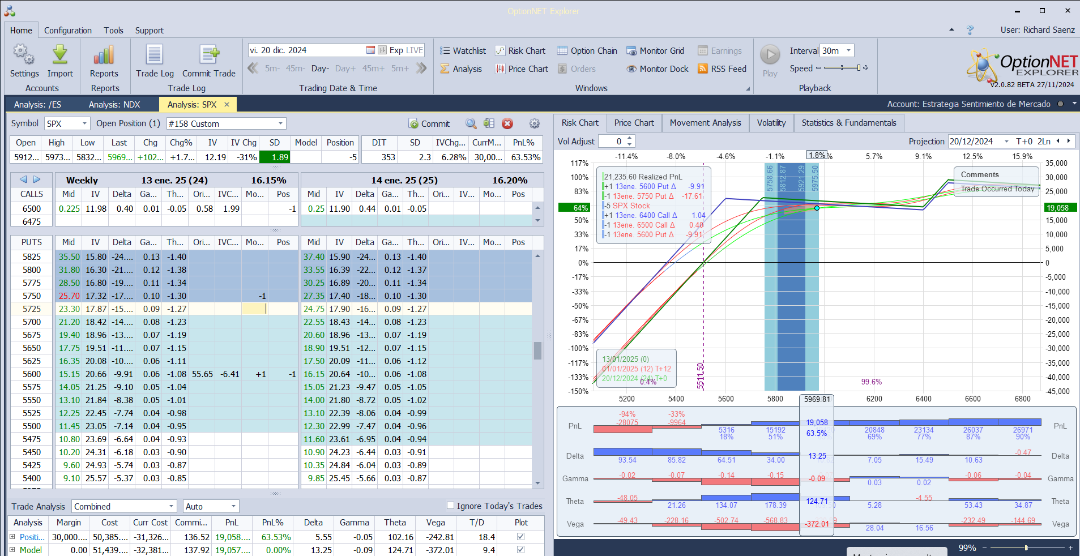Click the magnifier search icon beside Commit

click(471, 123)
